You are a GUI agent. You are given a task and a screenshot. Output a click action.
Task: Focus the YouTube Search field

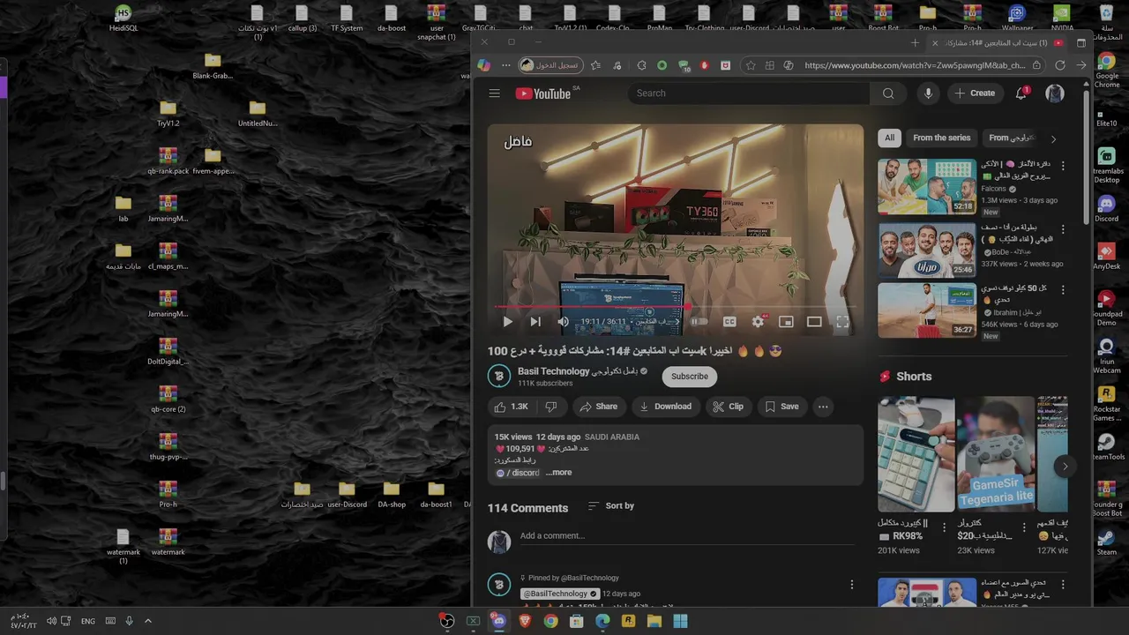(750, 93)
